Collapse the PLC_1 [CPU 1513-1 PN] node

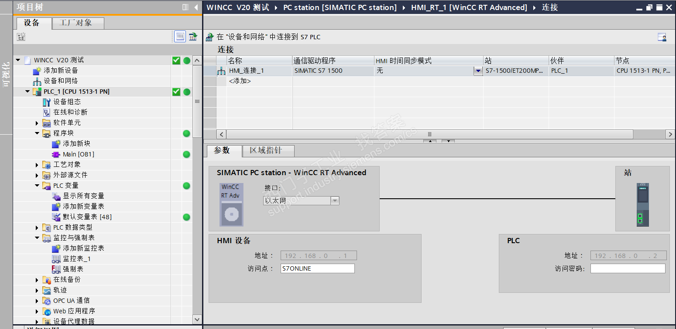click(27, 92)
